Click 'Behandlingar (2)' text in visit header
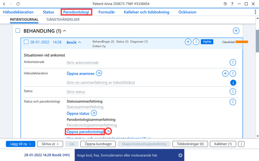 point(103,42)
